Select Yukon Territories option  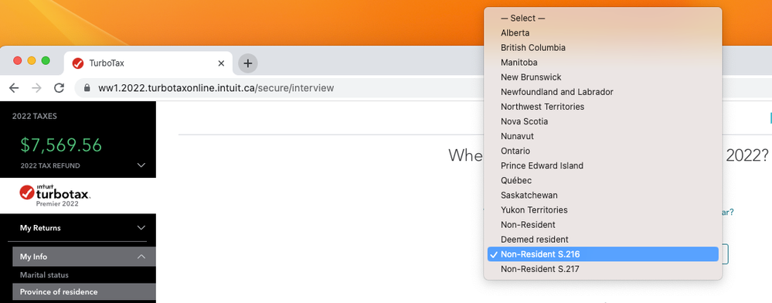pos(603,210)
